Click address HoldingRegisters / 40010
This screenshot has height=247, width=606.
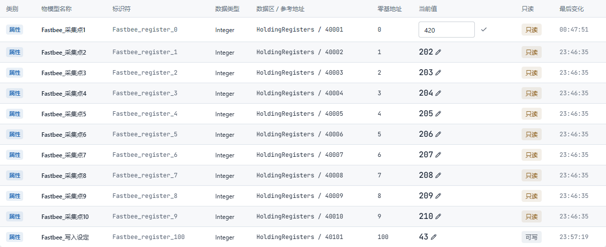300,216
